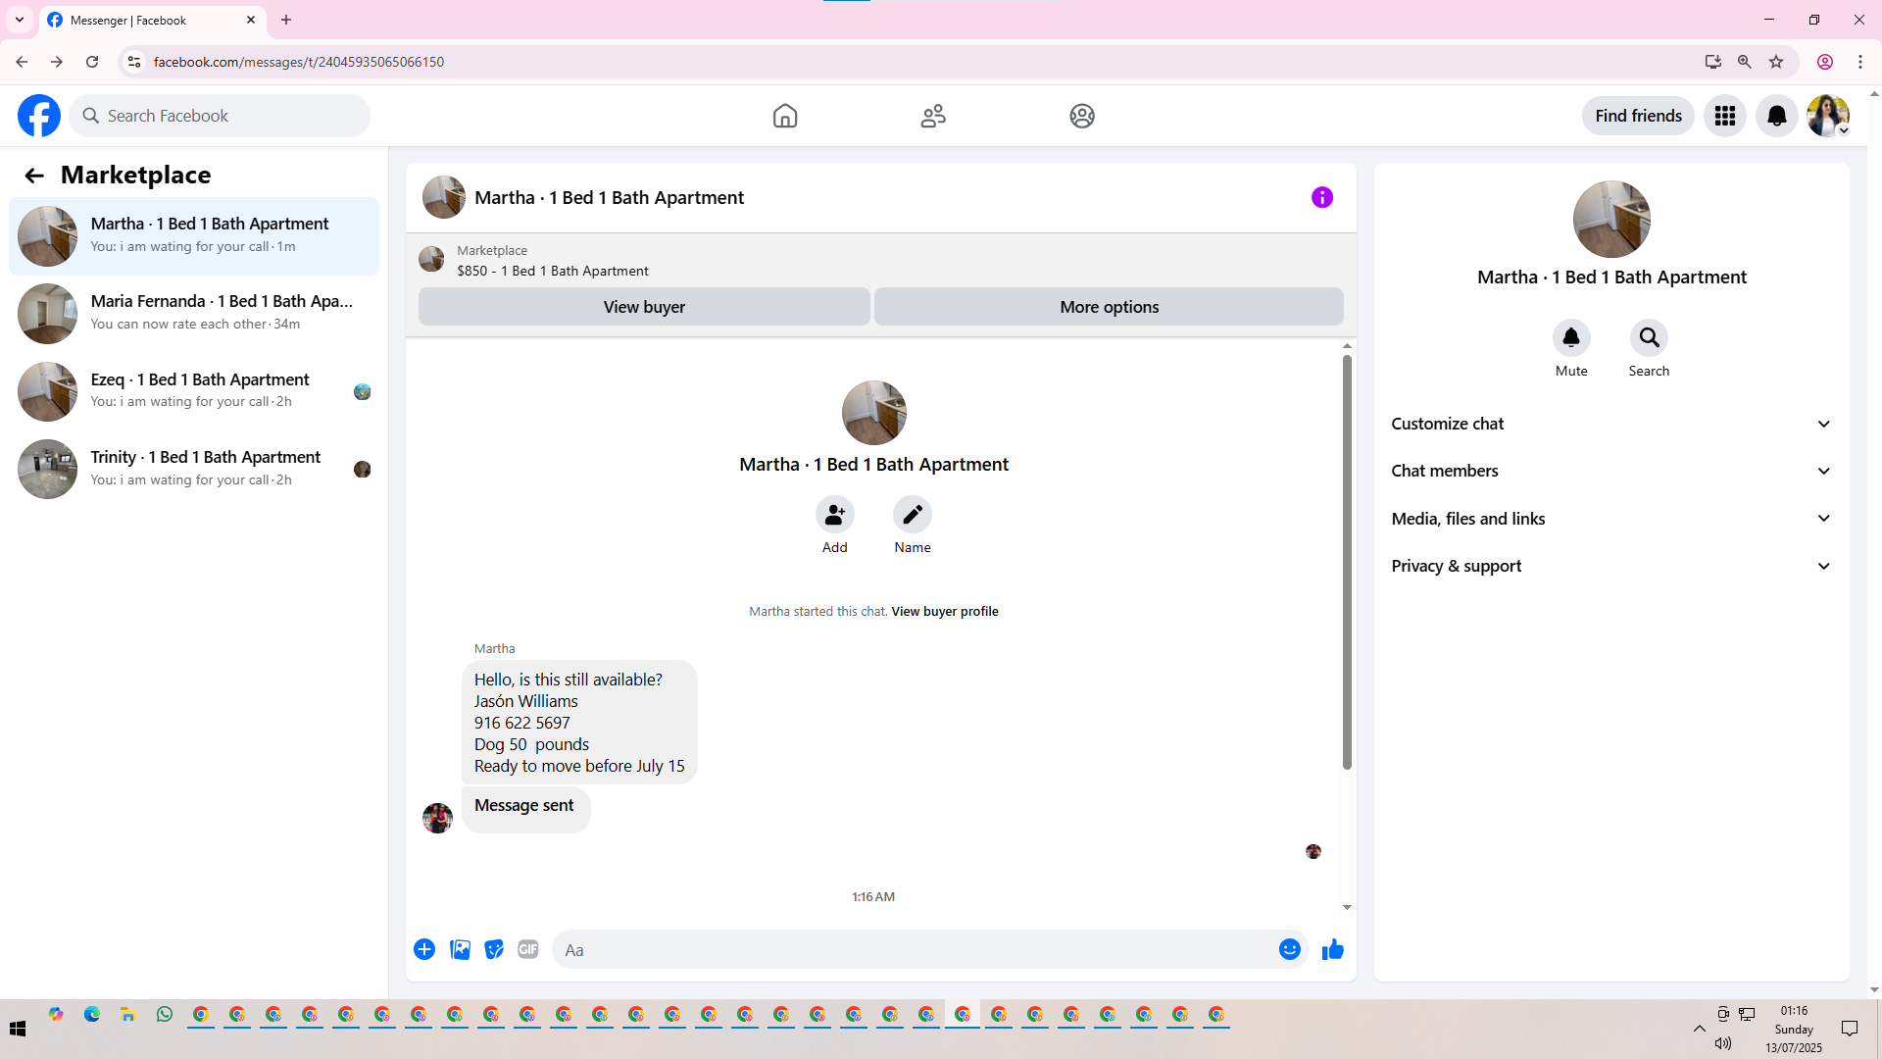Screen dimensions: 1882x1059
Task: Click the GIF picker icon
Action: pos(528,949)
